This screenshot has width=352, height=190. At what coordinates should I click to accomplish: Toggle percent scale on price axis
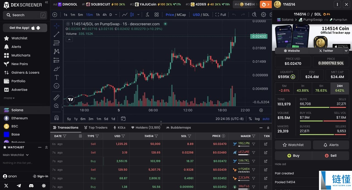point(250,119)
